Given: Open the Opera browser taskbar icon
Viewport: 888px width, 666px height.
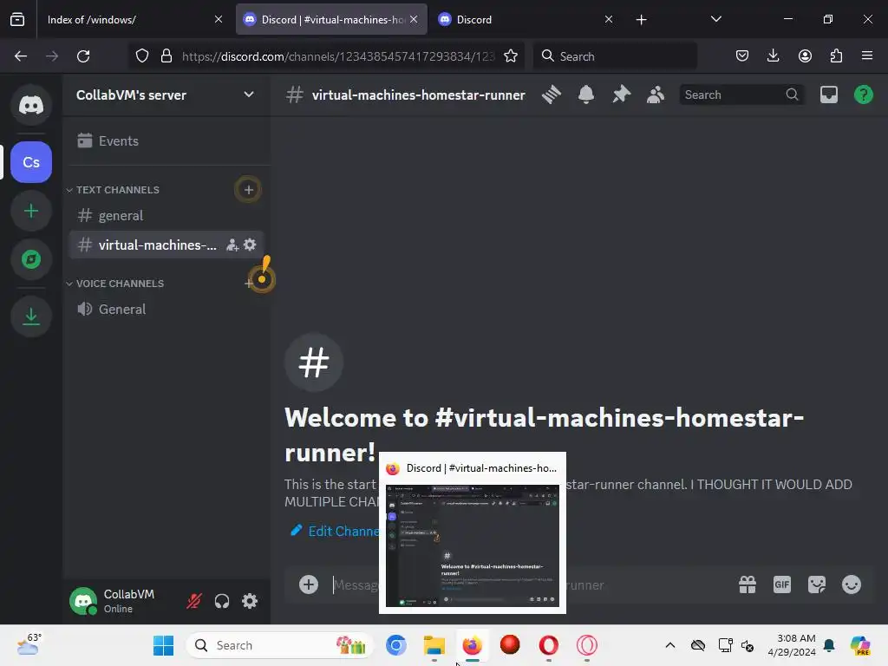Looking at the screenshot, I should [x=548, y=645].
